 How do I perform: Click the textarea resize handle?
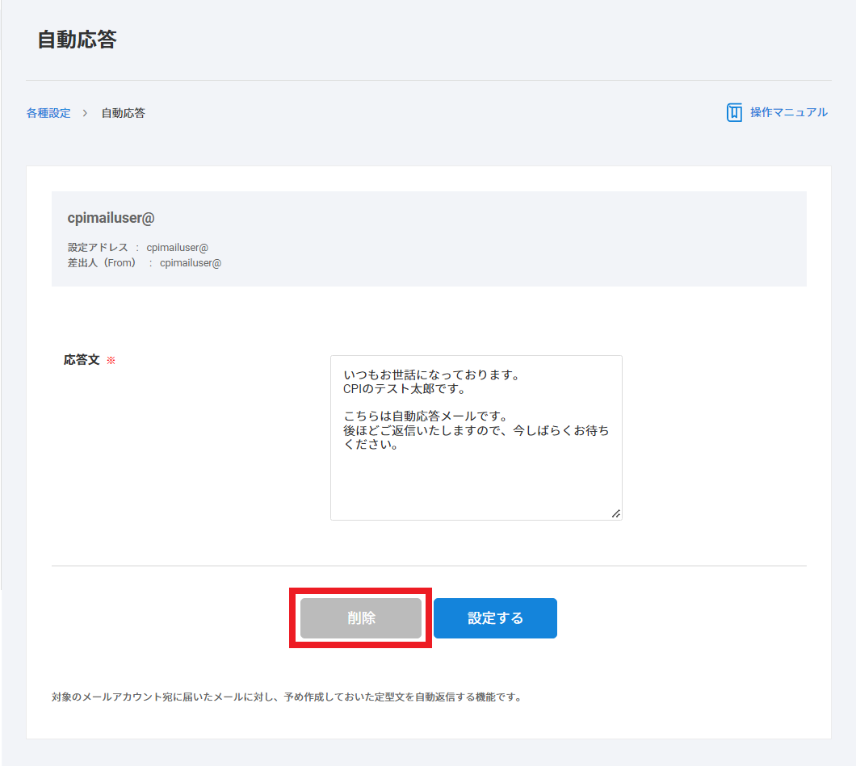(615, 513)
